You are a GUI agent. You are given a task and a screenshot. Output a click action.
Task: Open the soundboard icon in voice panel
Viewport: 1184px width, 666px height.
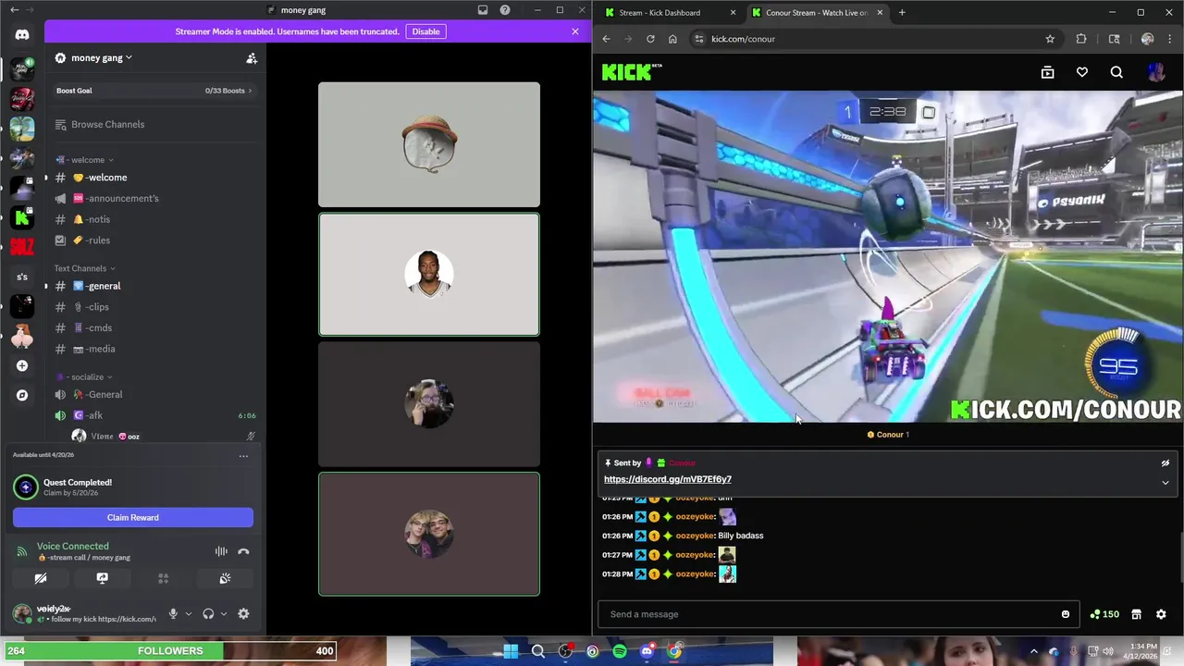pyautogui.click(x=225, y=578)
